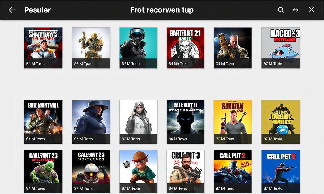Open the CALL BAVT 23 helmet cover
The image size is (324, 194).
[x=91, y=172]
